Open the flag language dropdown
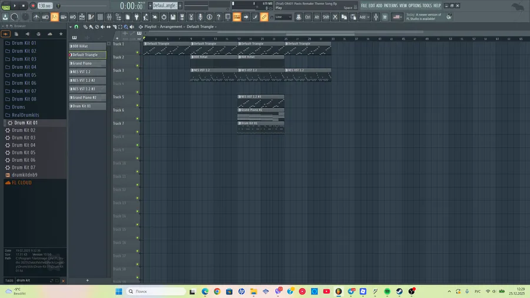This screenshot has width=530, height=298. tap(397, 17)
